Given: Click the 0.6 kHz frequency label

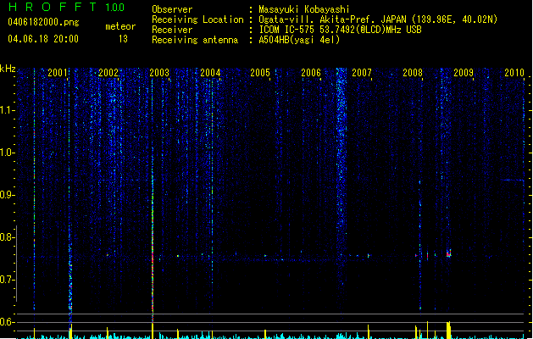Looking at the screenshot, I should pyautogui.click(x=7, y=322).
